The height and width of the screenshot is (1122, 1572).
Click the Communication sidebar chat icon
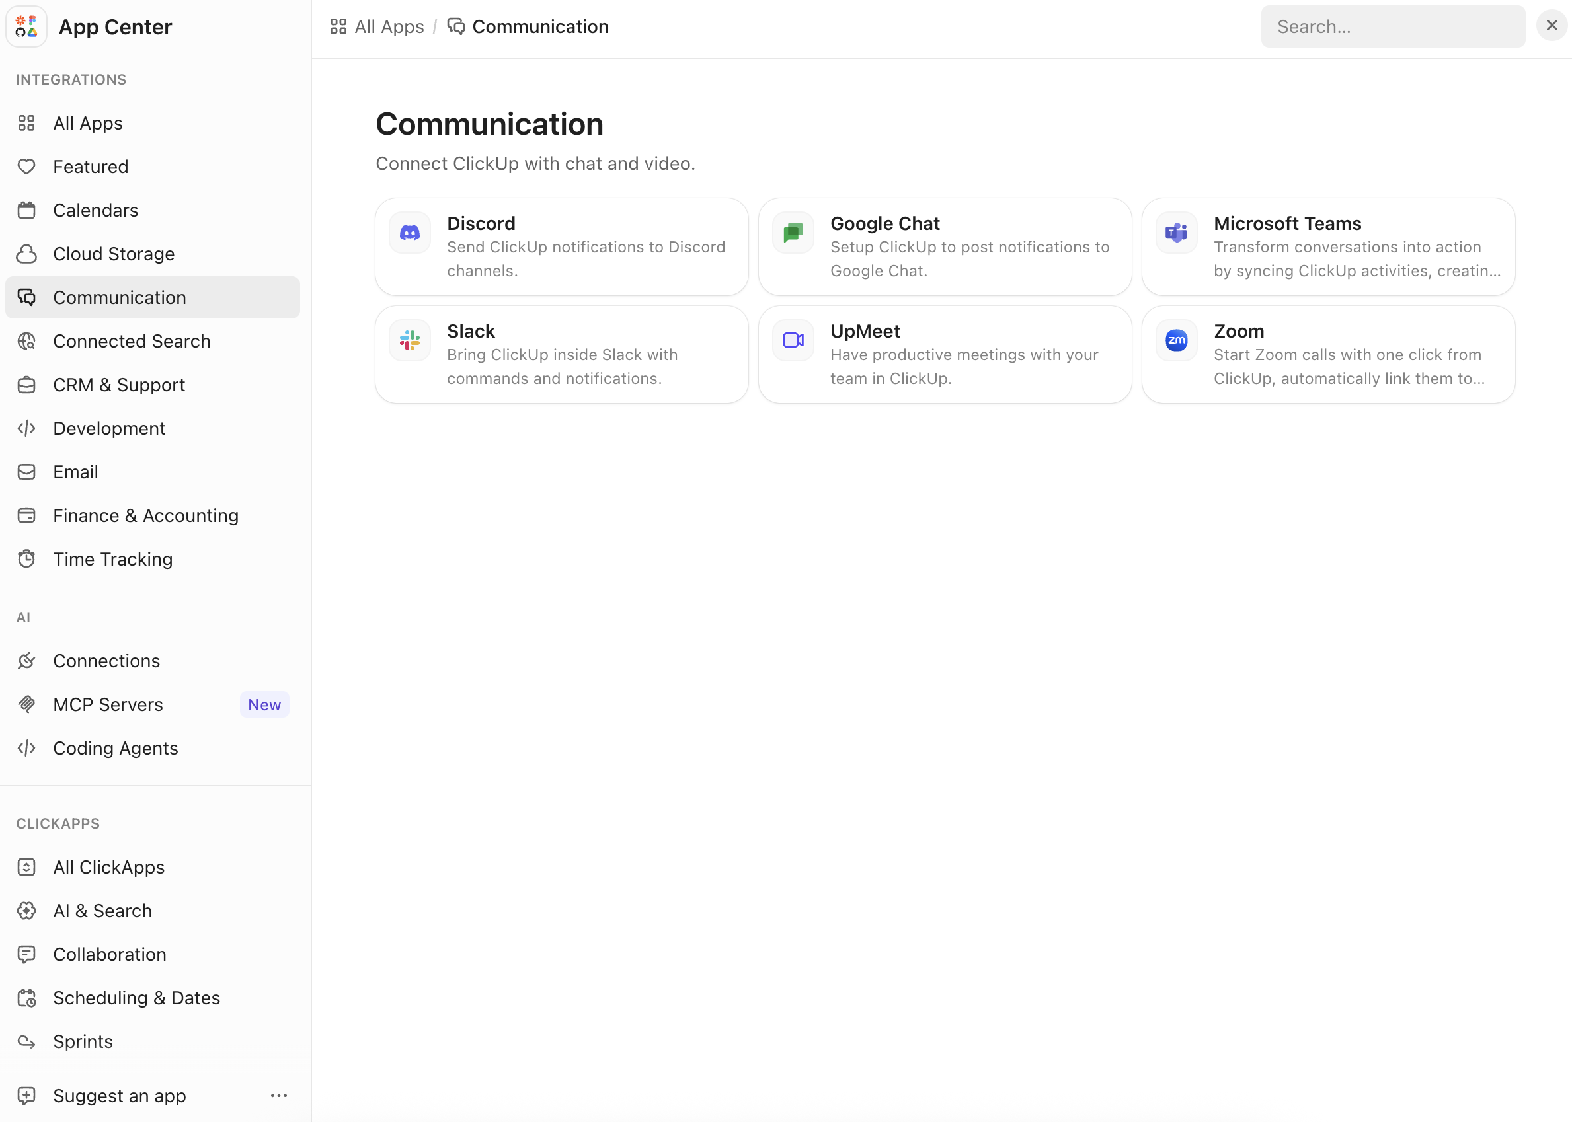26,297
